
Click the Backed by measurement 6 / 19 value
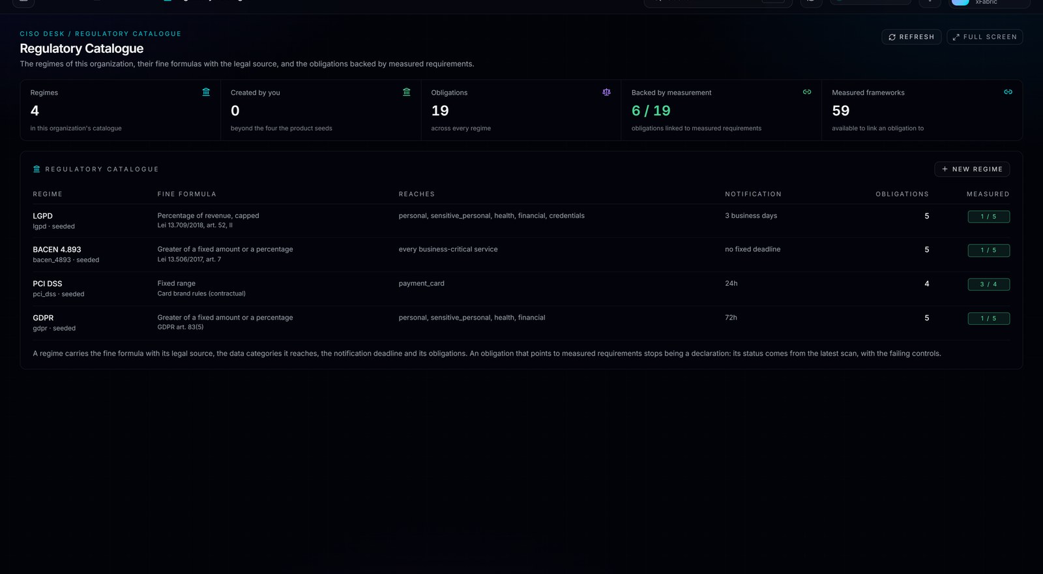651,111
